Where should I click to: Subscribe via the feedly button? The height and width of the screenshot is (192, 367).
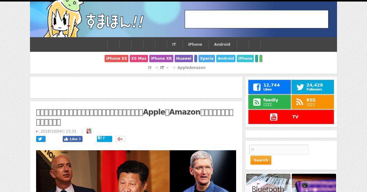[x=269, y=102]
